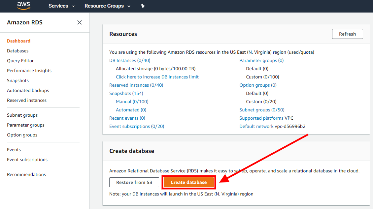Open Reserved instances (0/40) link
This screenshot has height=209, width=373.
pos(136,85)
